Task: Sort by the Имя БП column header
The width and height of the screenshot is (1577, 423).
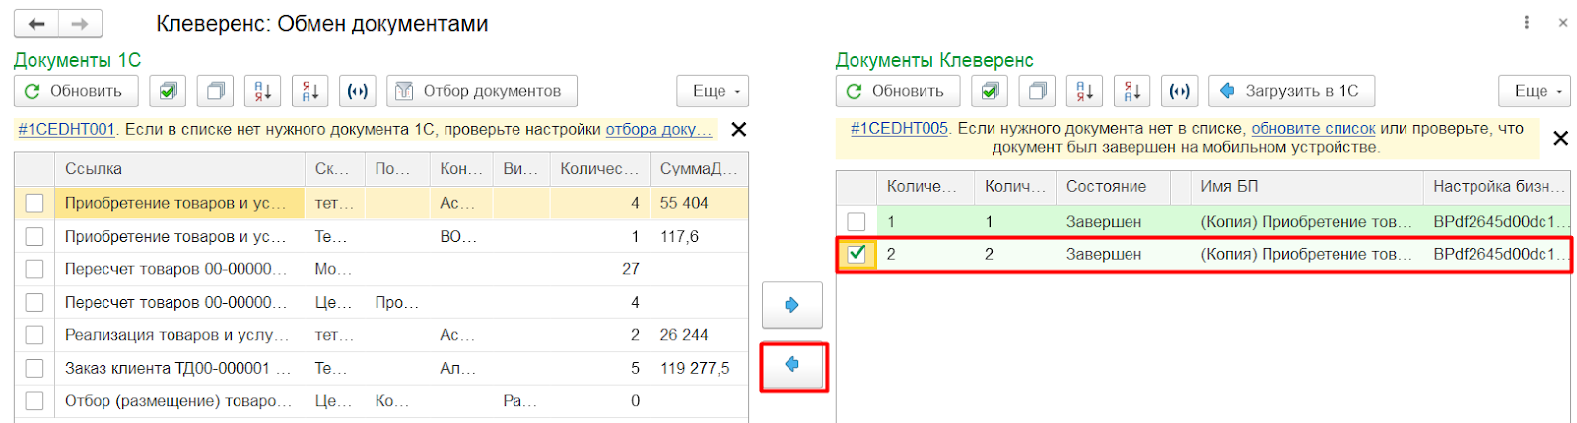Action: pos(1307,186)
